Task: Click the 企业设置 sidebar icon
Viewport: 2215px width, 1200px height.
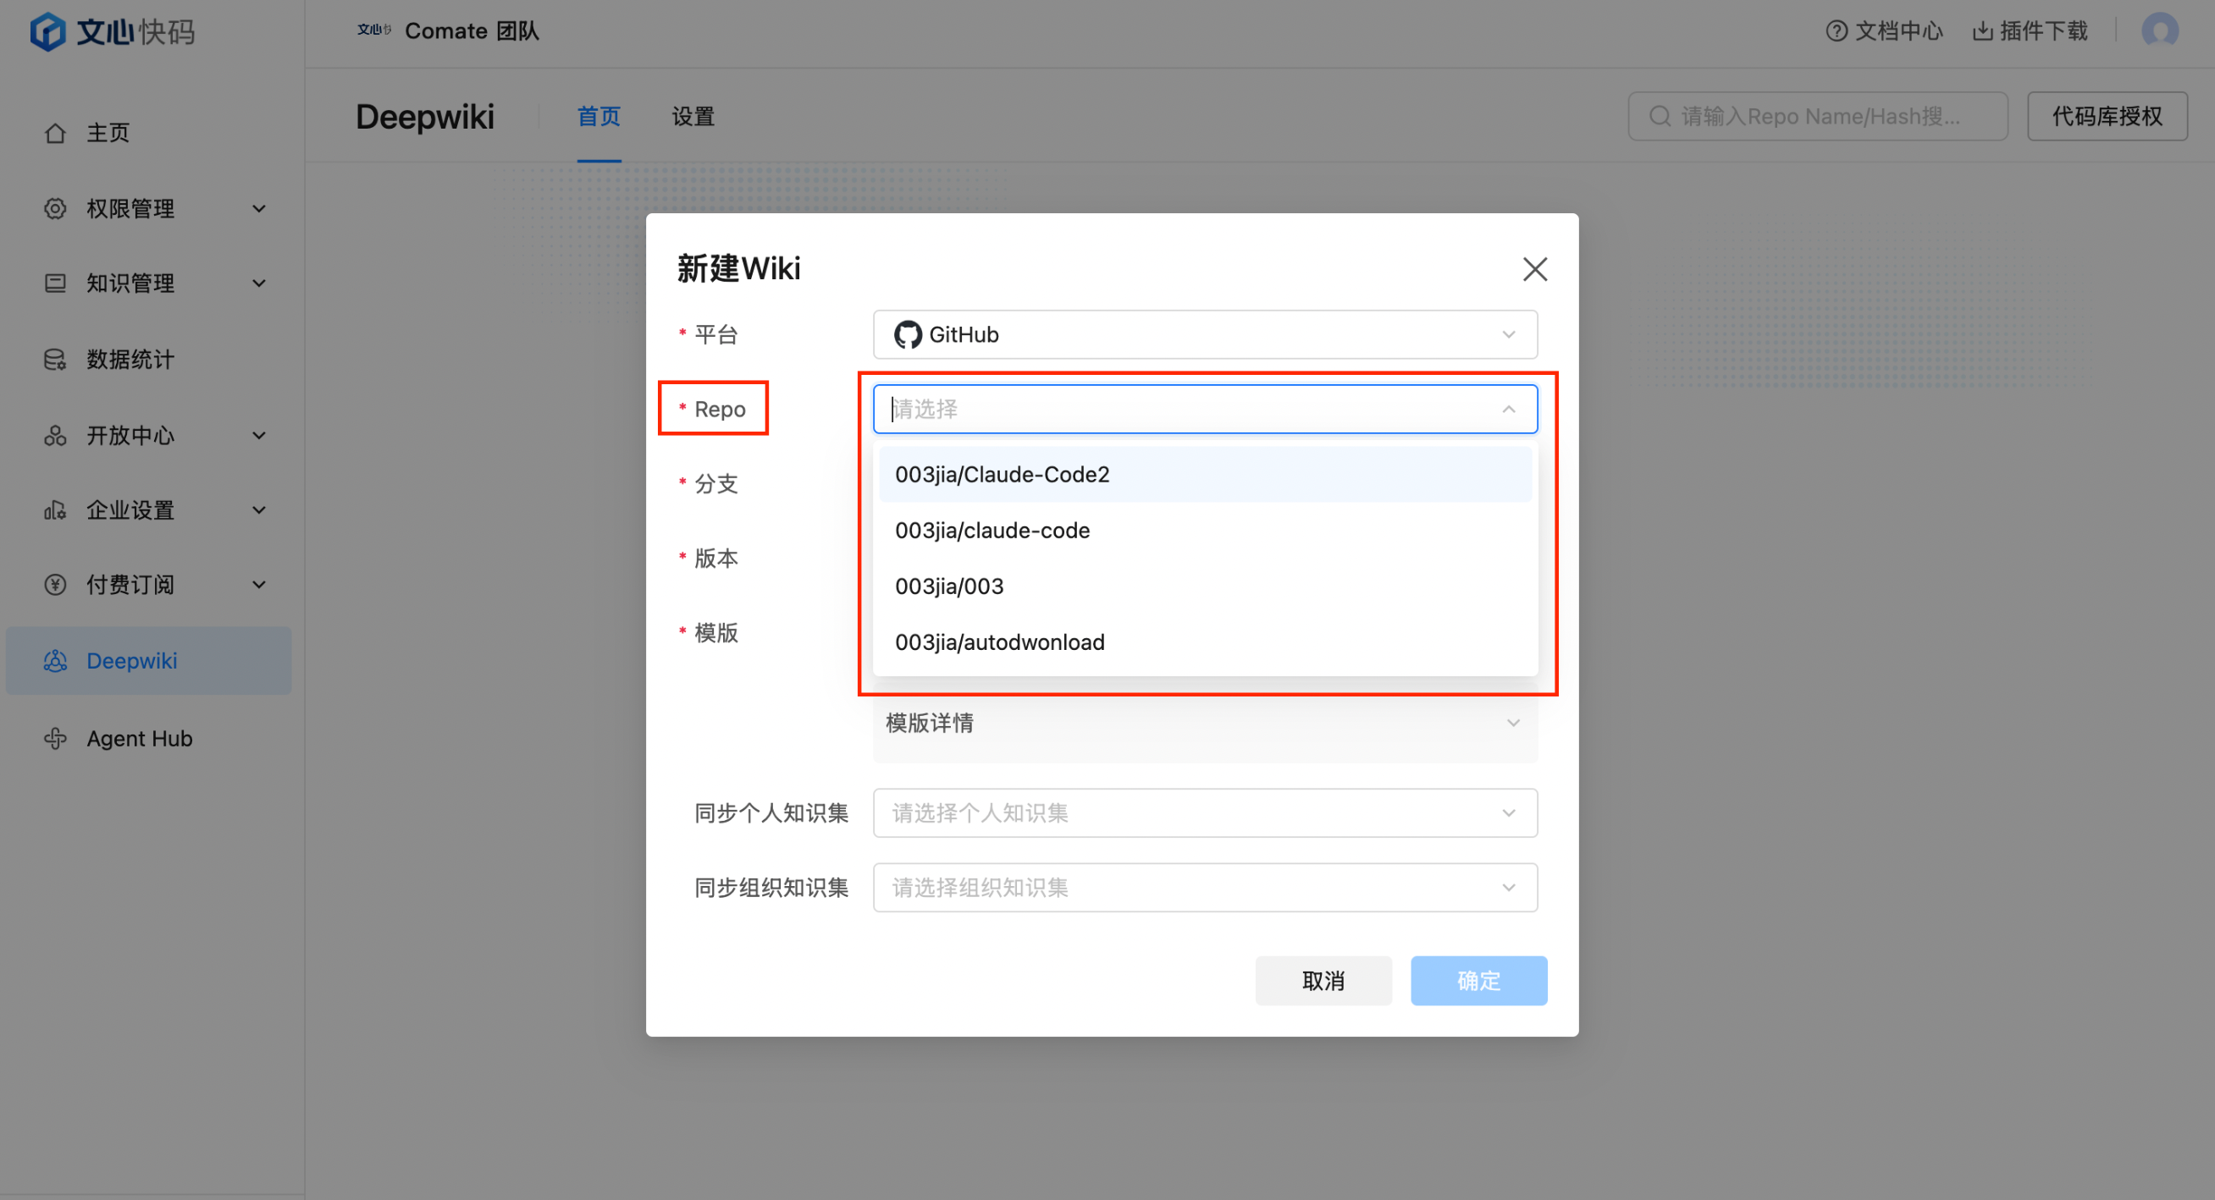Action: point(55,510)
